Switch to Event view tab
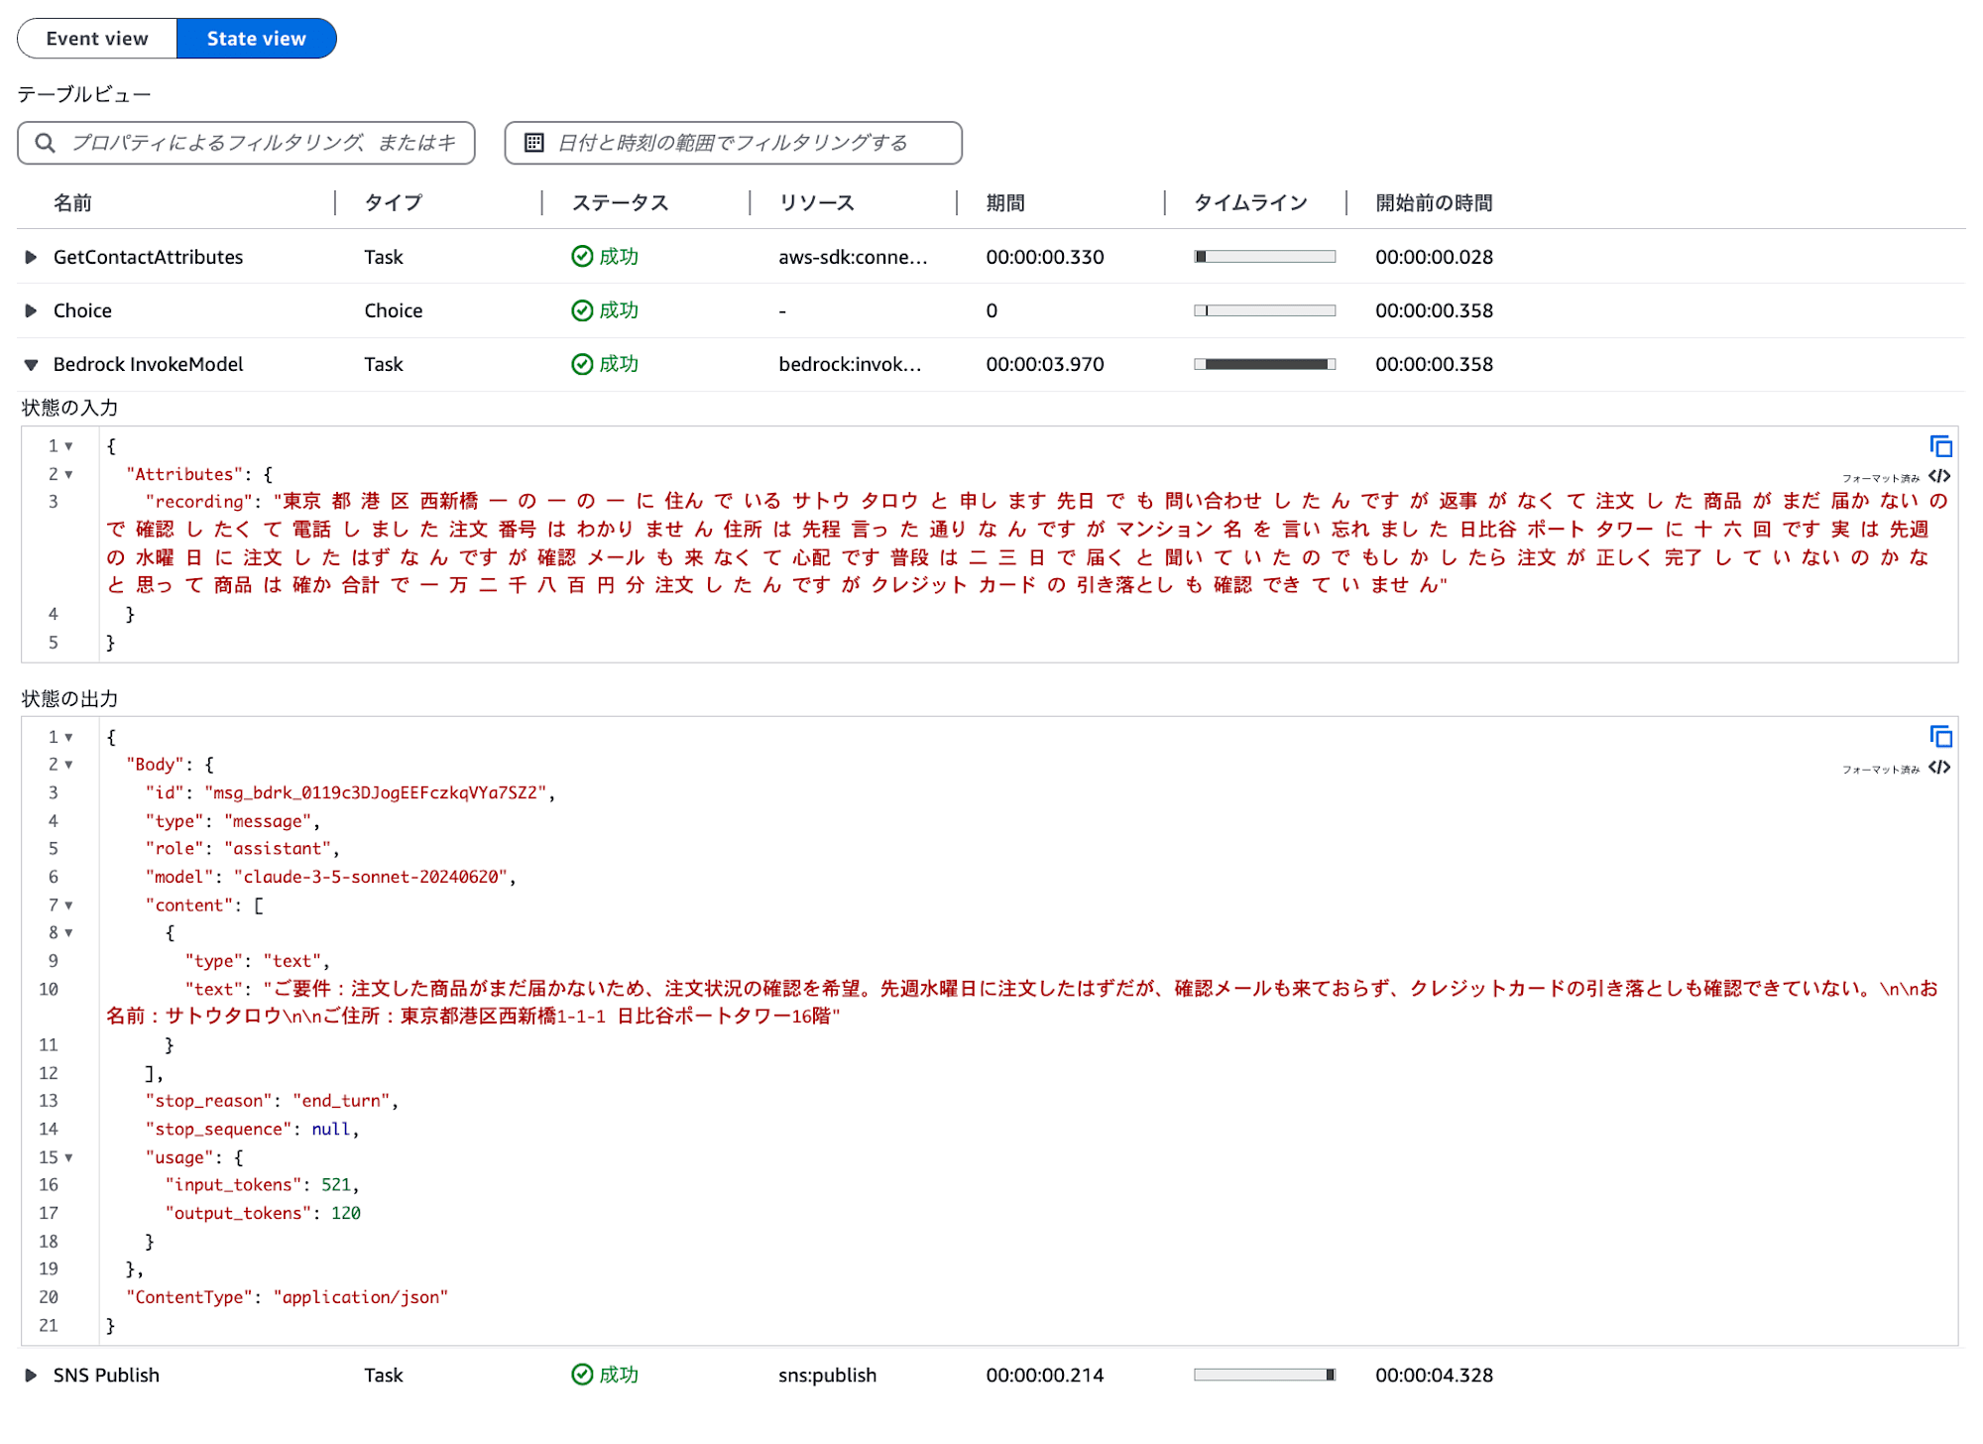Screen dimensions: 1983x1444 97,37
